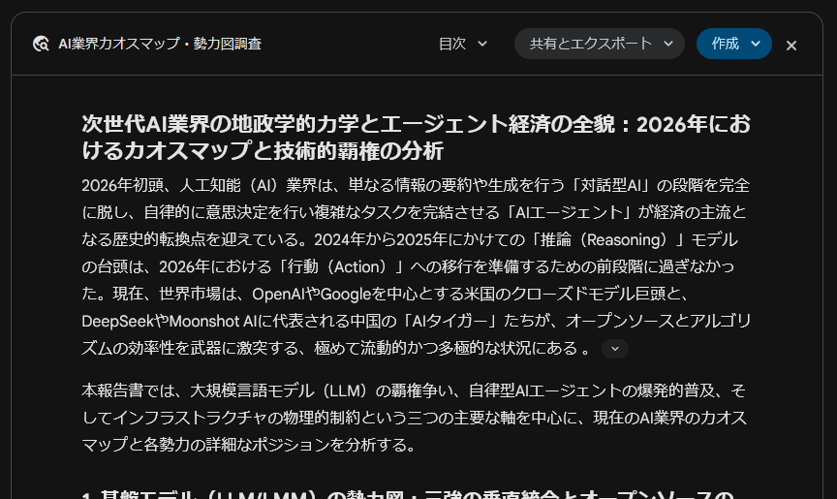Open the 目次 table of contents dropdown

[463, 44]
